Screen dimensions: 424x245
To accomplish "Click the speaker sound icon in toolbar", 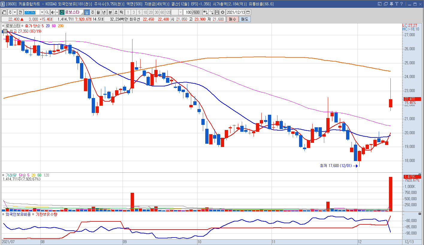I will coord(53,12).
